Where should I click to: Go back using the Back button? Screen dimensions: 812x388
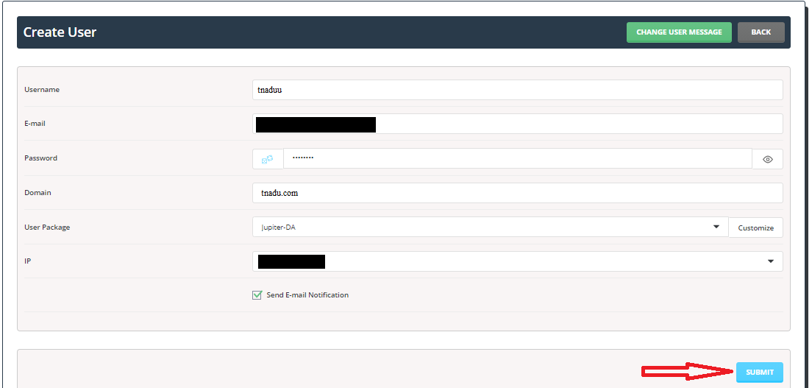pyautogui.click(x=761, y=32)
